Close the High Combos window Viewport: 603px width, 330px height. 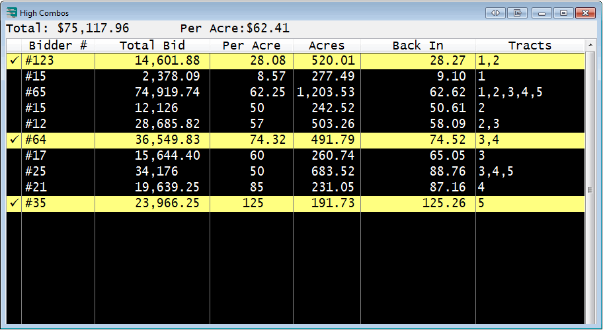pos(584,13)
